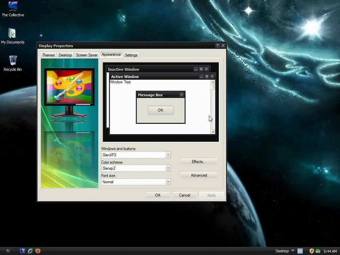This screenshot has width=340, height=255.
Task: Switch to the Settings tab
Action: click(131, 55)
